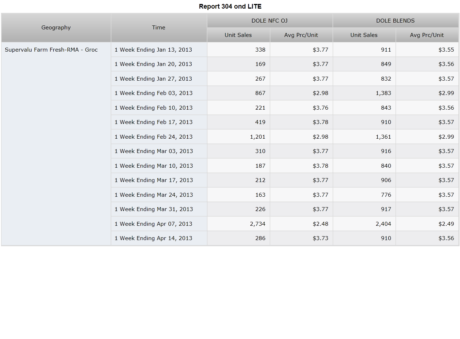Viewport: 460px width, 339px height.
Task: Click the $2.48 average price cell
Action: pyautogui.click(x=301, y=224)
